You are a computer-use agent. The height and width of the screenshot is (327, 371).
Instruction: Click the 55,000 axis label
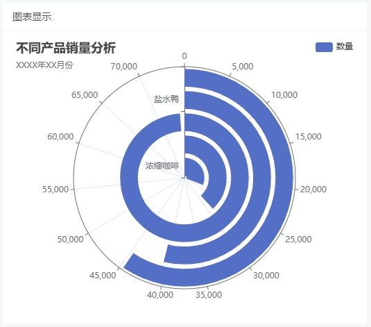[55, 190]
